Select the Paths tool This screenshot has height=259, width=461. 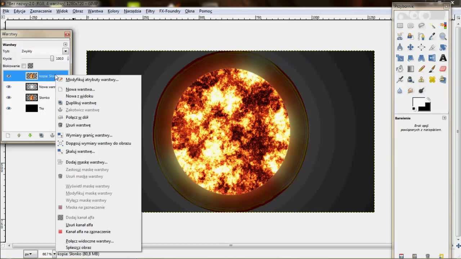tap(421, 36)
